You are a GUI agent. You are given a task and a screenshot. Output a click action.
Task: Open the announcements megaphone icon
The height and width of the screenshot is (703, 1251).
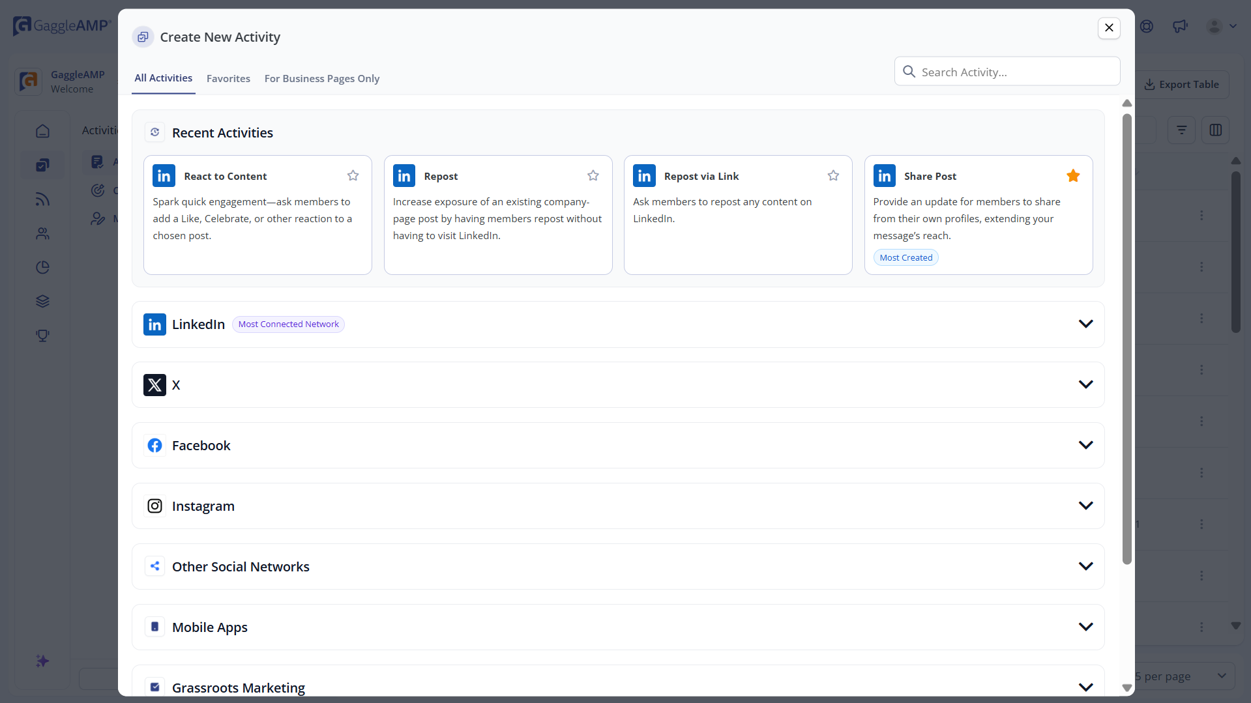pos(1180,26)
